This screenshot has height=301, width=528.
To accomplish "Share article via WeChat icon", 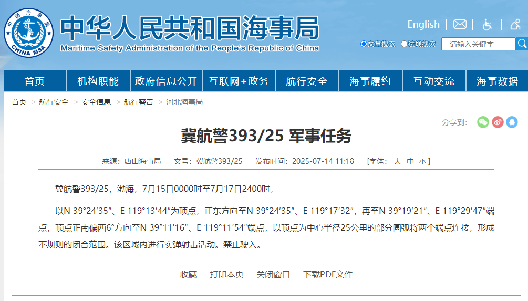I will coord(483,122).
